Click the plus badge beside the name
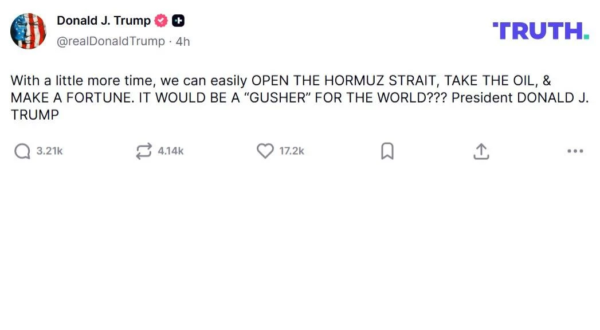The image size is (600, 330). (x=178, y=21)
